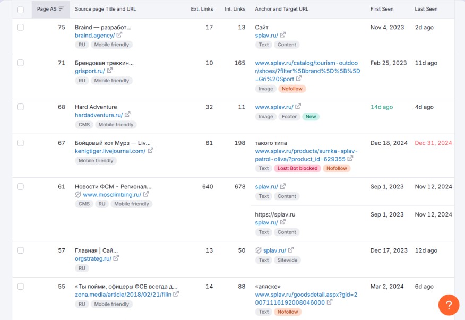This screenshot has height=320, width=465.
Task: Open the grisport.ru source link
Action: [89, 71]
